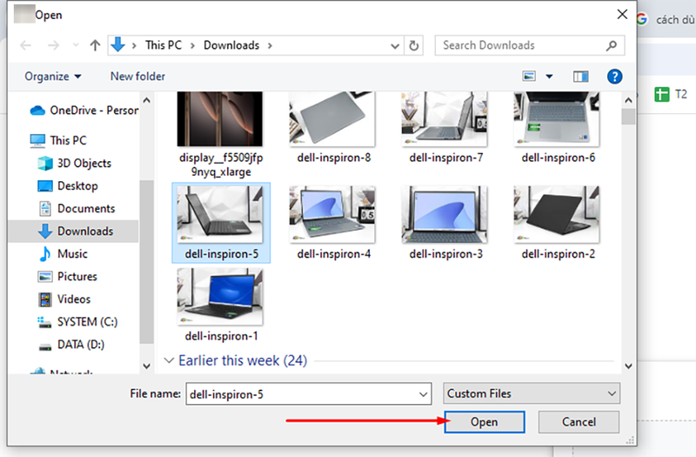
Task: Open the address bar history dropdown
Action: 395,46
